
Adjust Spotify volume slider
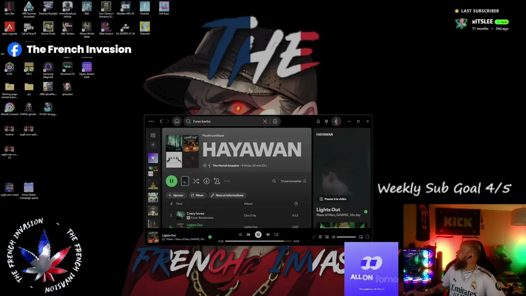tap(346, 237)
